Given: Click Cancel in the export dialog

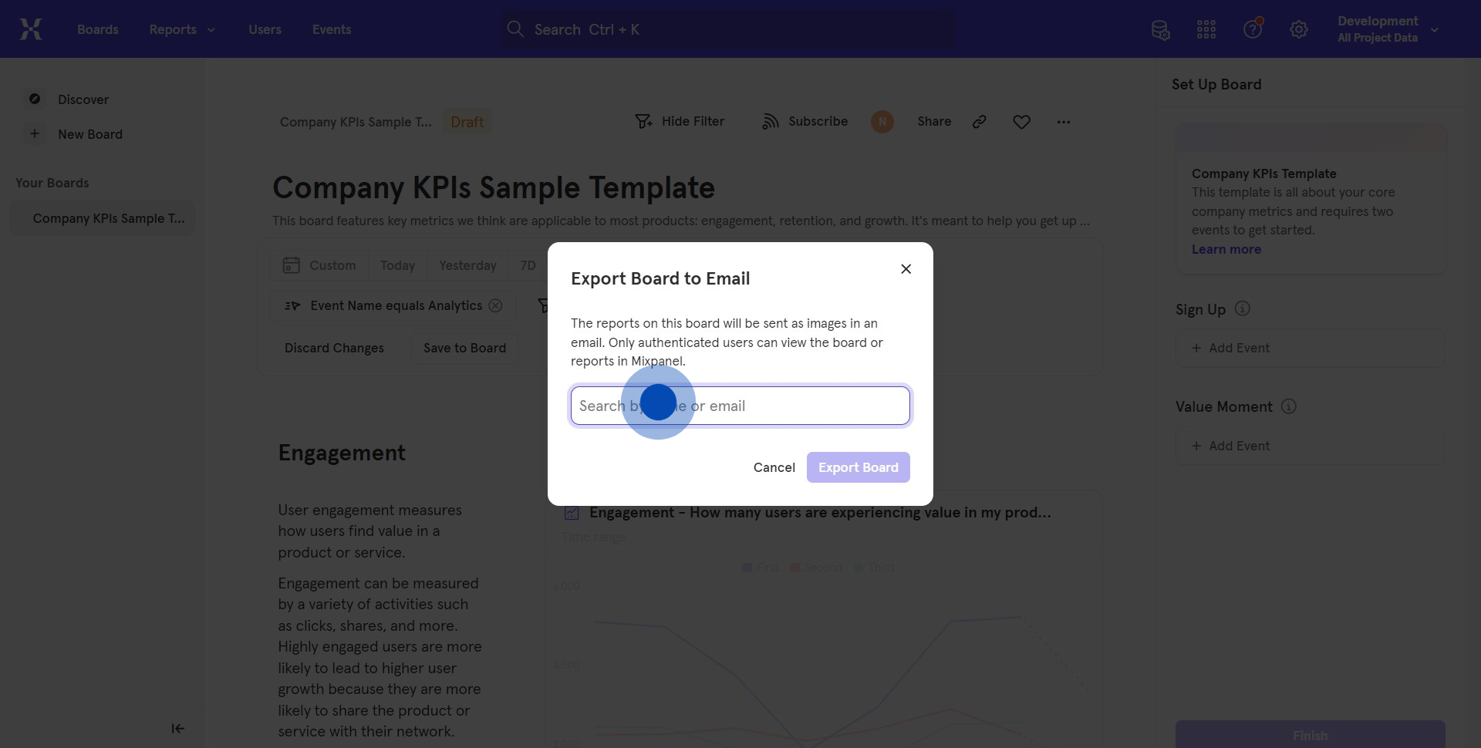Looking at the screenshot, I should point(774,467).
